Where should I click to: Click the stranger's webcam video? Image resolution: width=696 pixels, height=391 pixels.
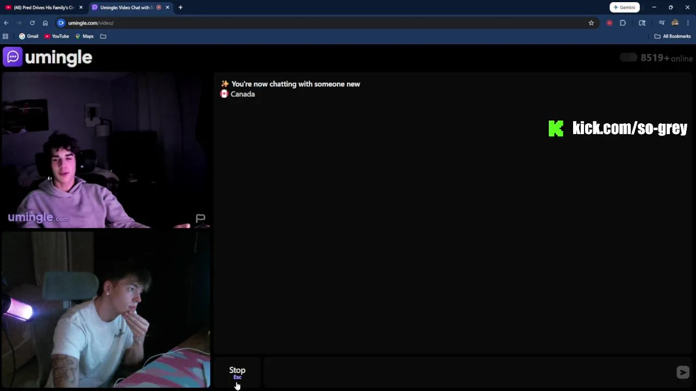click(x=105, y=150)
